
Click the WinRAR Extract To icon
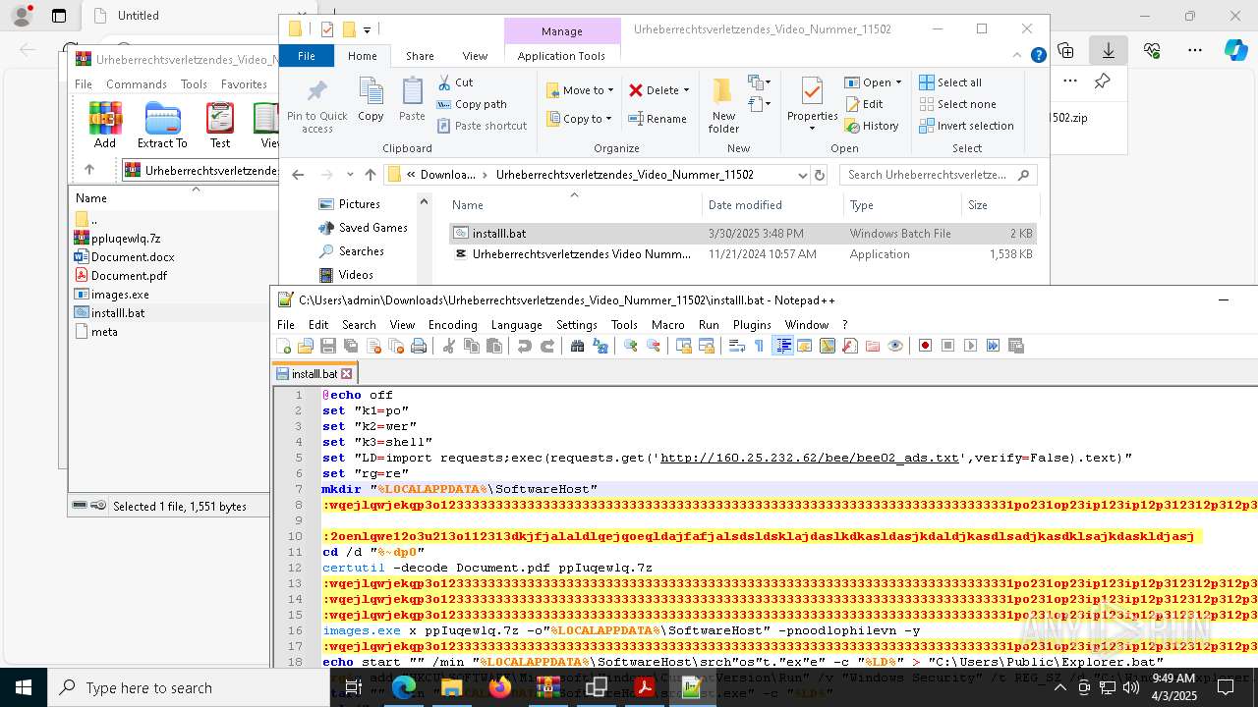(x=162, y=125)
